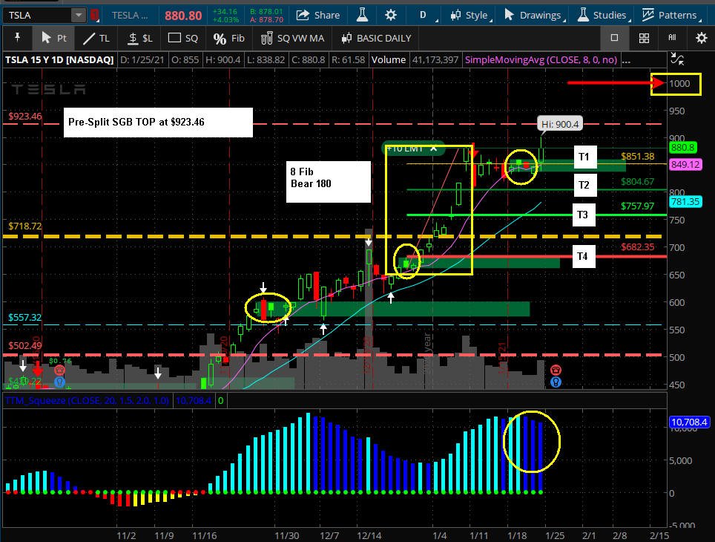The width and height of the screenshot is (715, 542).
Task: Close the +10 LMT order label
Action: coord(434,148)
